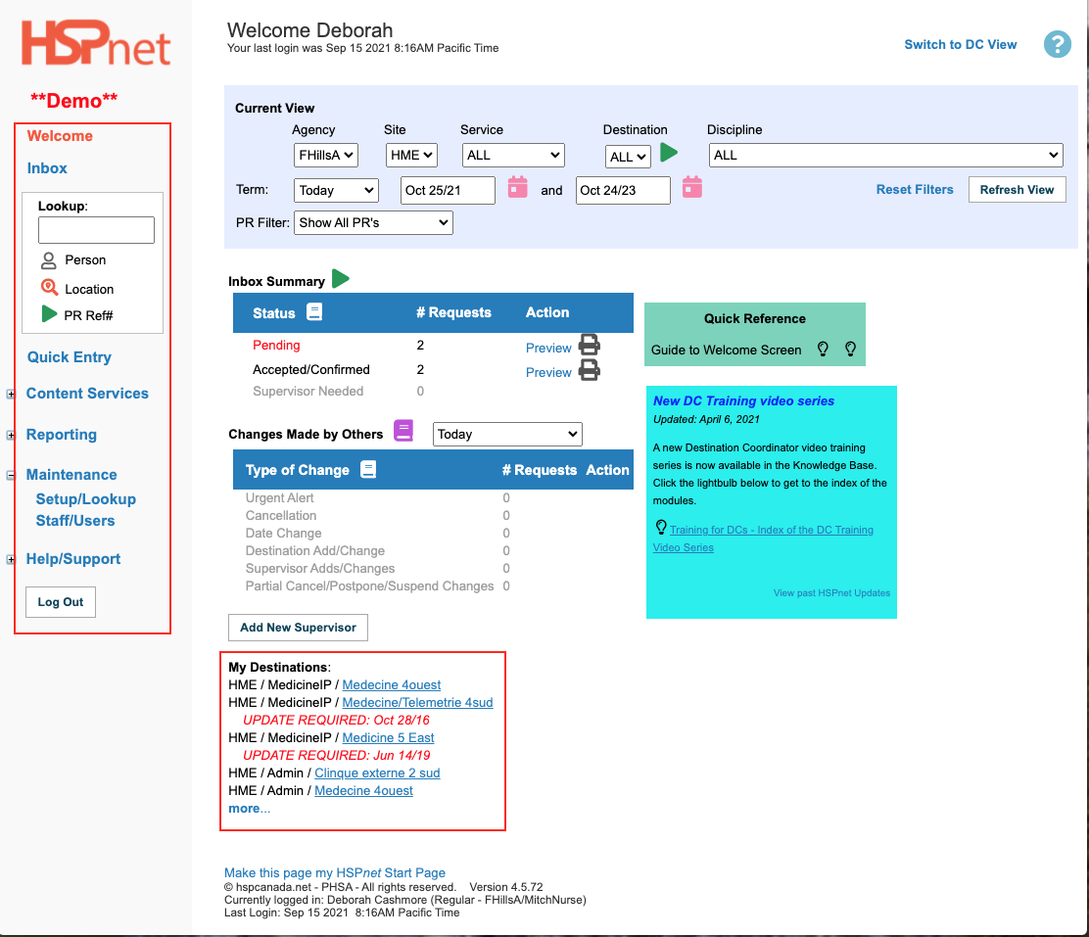Print the Pending requests preview

click(x=589, y=346)
